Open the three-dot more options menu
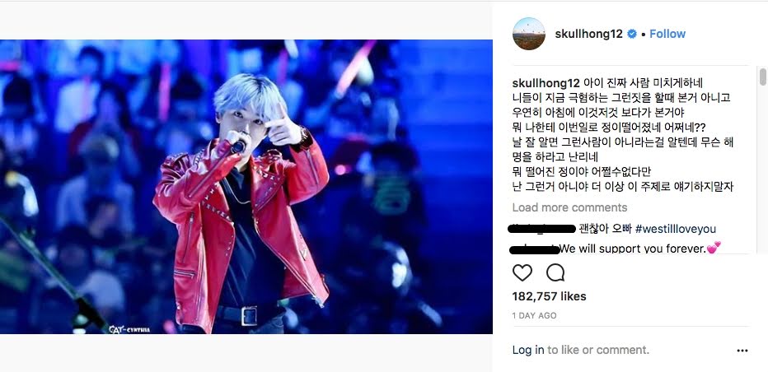The height and width of the screenshot is (372, 768). click(x=742, y=351)
